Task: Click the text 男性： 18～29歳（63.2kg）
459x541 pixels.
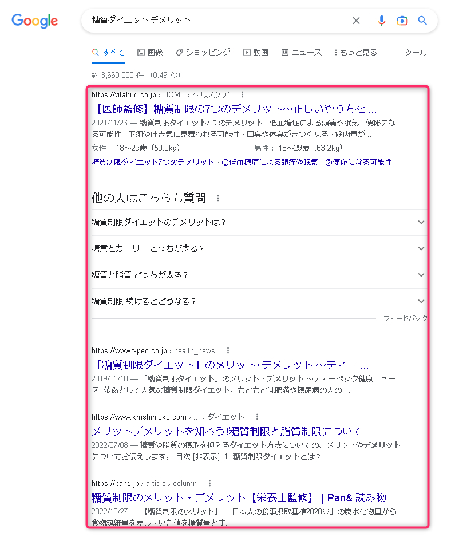Action: coord(298,148)
